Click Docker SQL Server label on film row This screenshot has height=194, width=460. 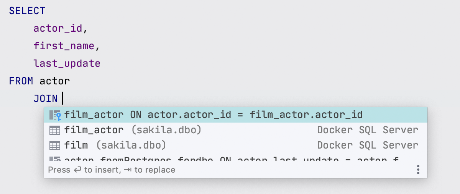[x=367, y=145]
